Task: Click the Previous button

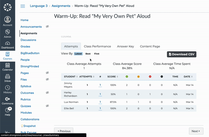Action: tap(64, 131)
